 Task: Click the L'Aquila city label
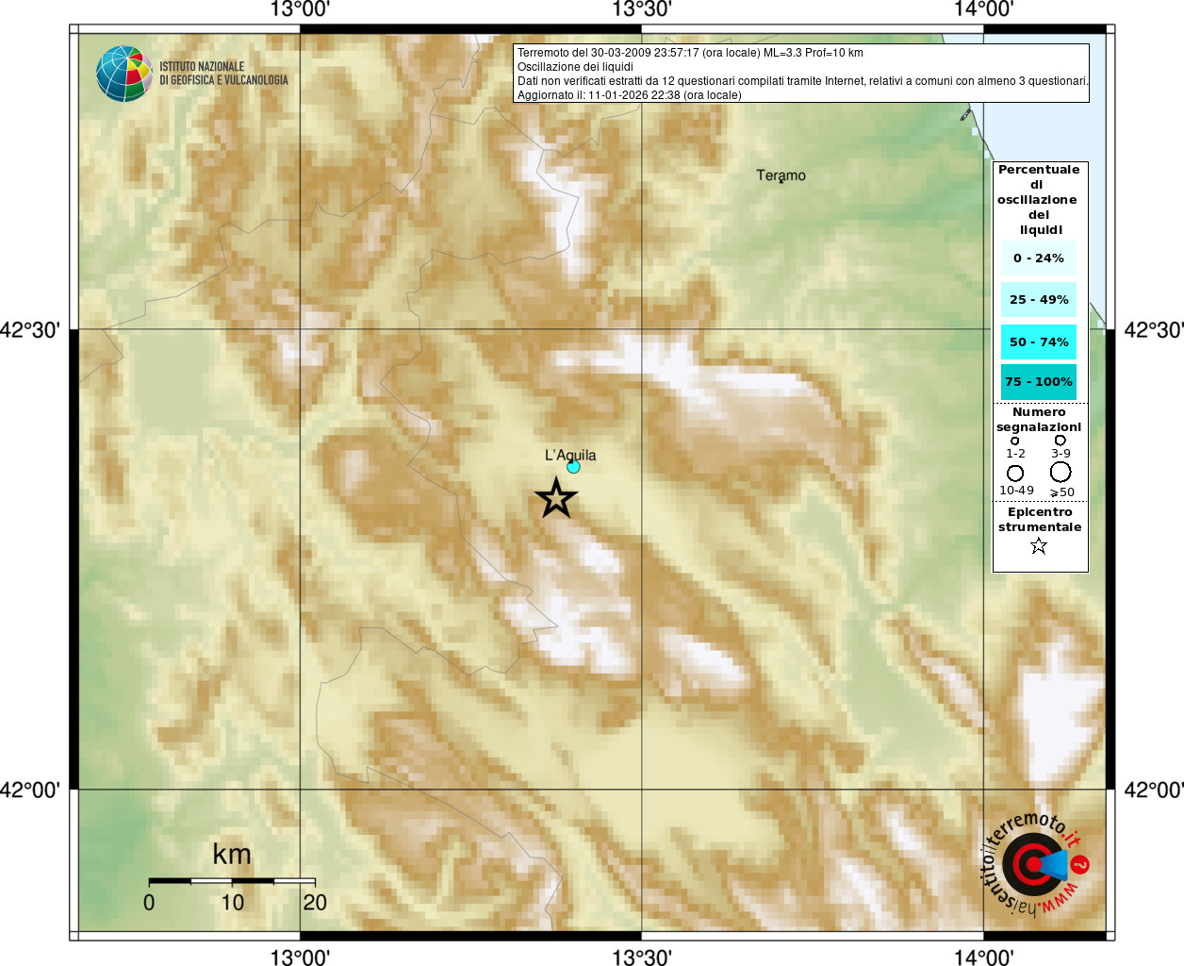pyautogui.click(x=570, y=455)
